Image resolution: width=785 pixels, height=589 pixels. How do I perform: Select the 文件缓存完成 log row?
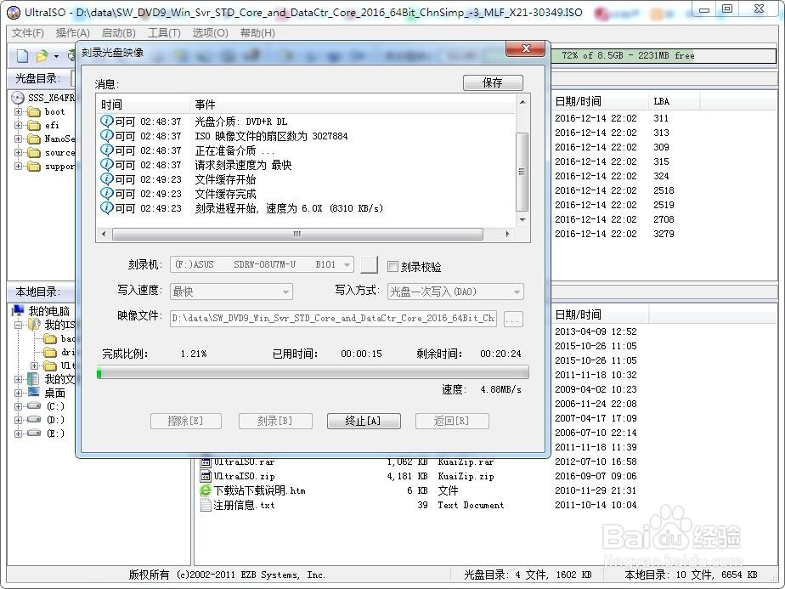click(305, 193)
